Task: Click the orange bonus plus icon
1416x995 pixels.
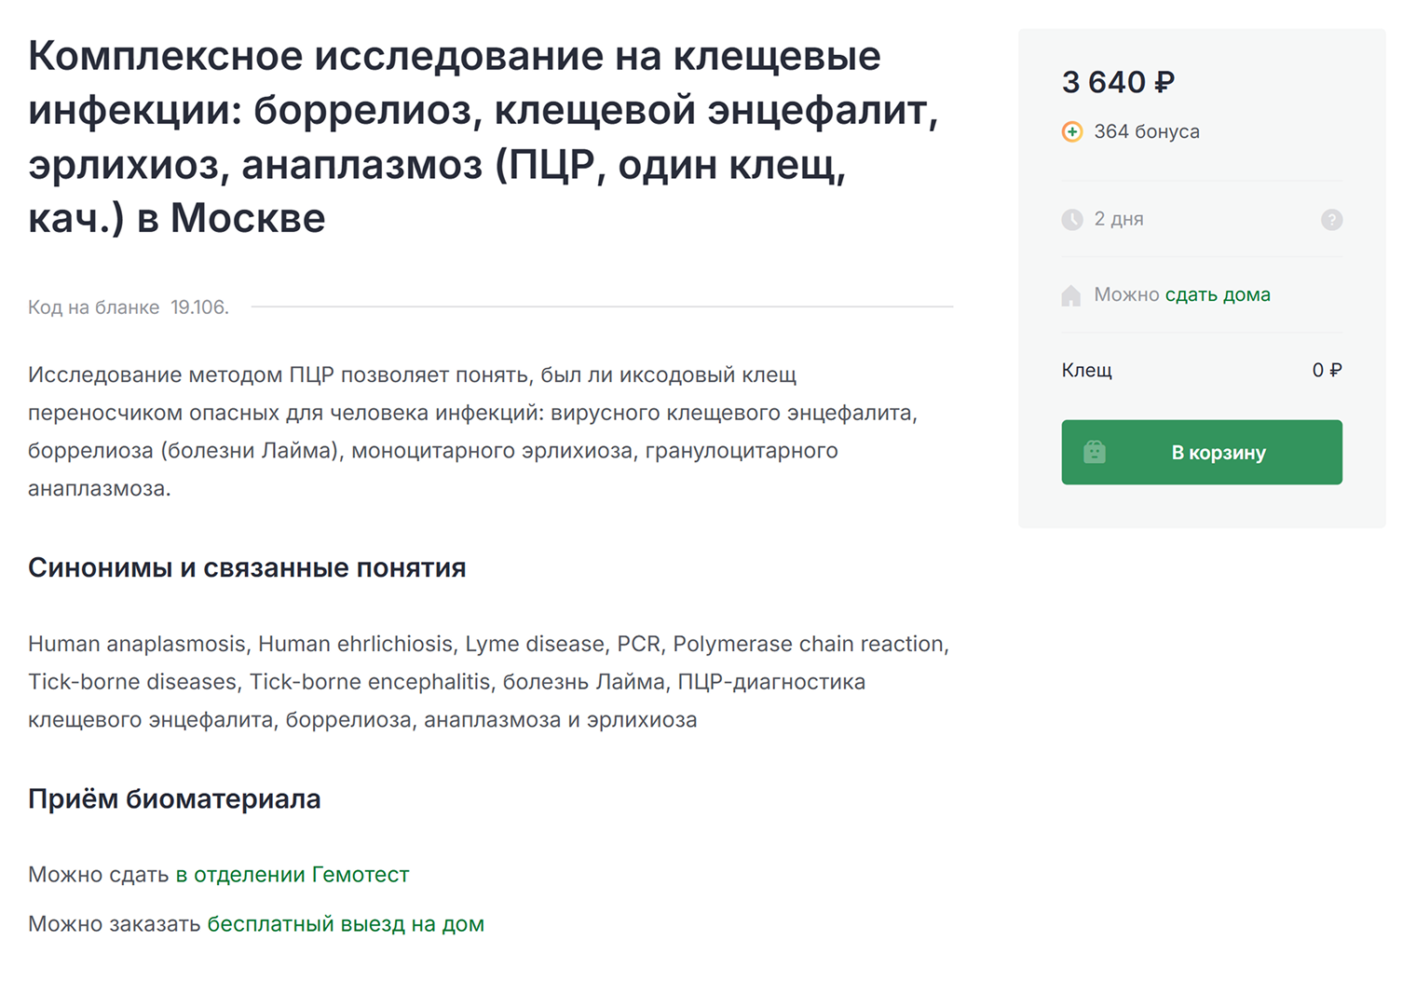Action: point(1072,132)
